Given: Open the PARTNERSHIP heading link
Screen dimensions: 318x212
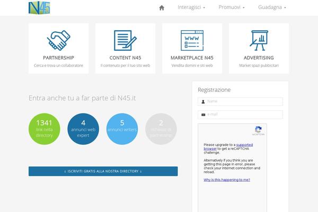Looking at the screenshot, I should 58,58.
